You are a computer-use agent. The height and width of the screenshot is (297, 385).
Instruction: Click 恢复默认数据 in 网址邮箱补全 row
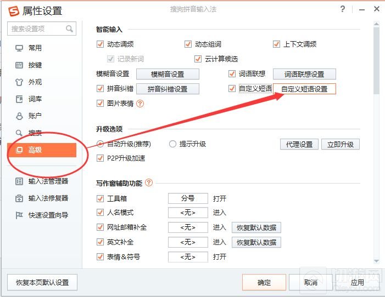point(256,227)
